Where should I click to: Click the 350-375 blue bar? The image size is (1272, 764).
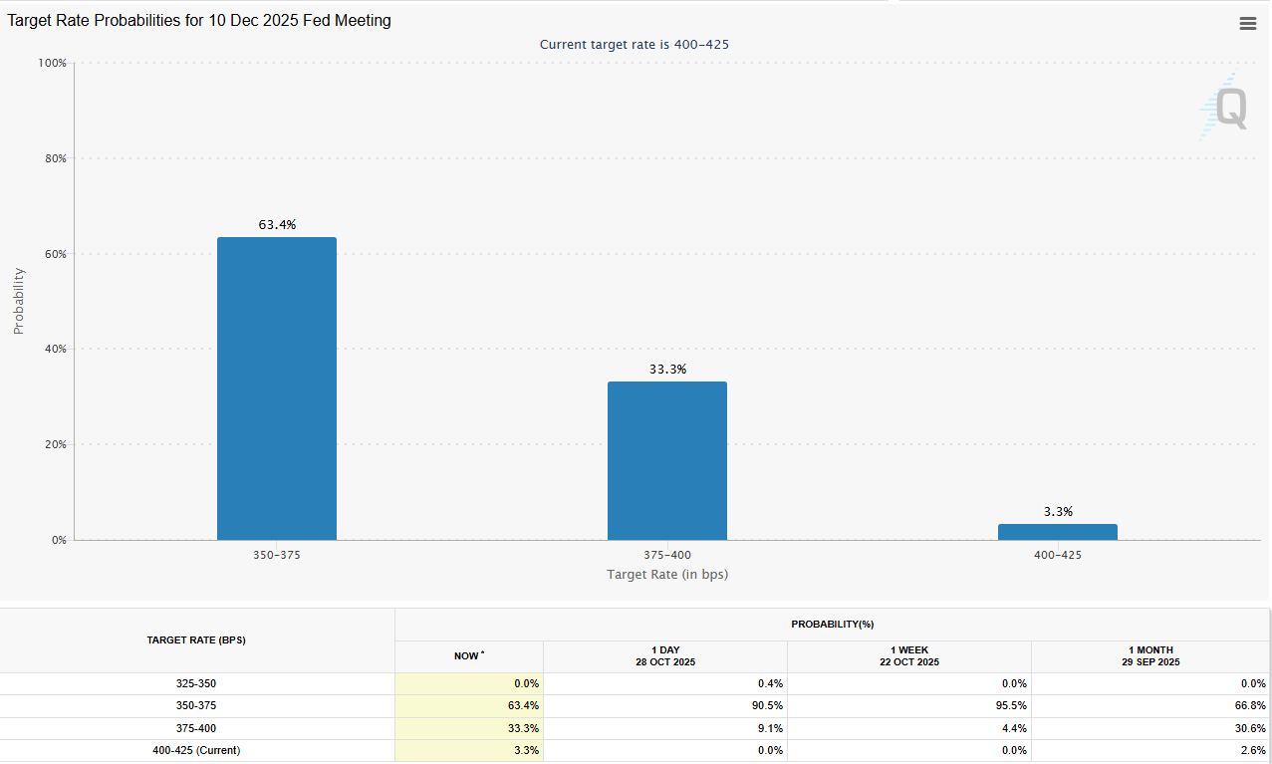coord(277,388)
